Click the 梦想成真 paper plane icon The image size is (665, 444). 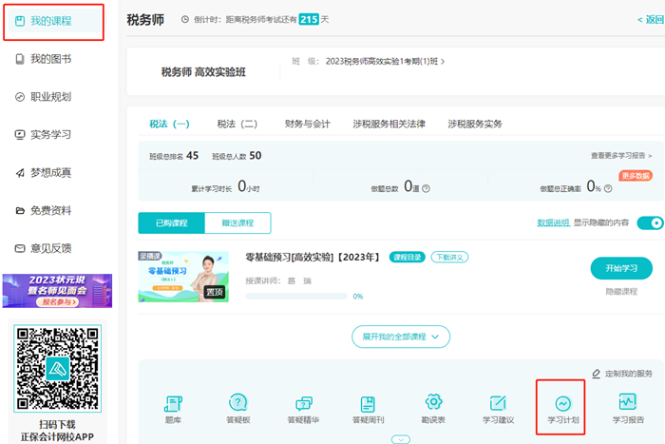click(x=20, y=173)
